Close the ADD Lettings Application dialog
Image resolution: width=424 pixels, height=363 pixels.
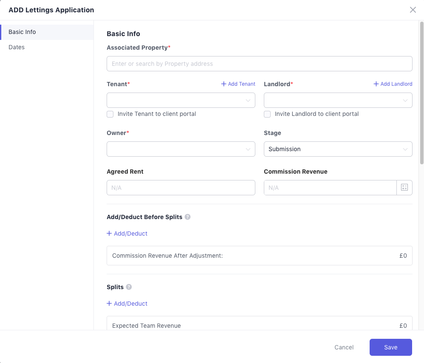(413, 10)
